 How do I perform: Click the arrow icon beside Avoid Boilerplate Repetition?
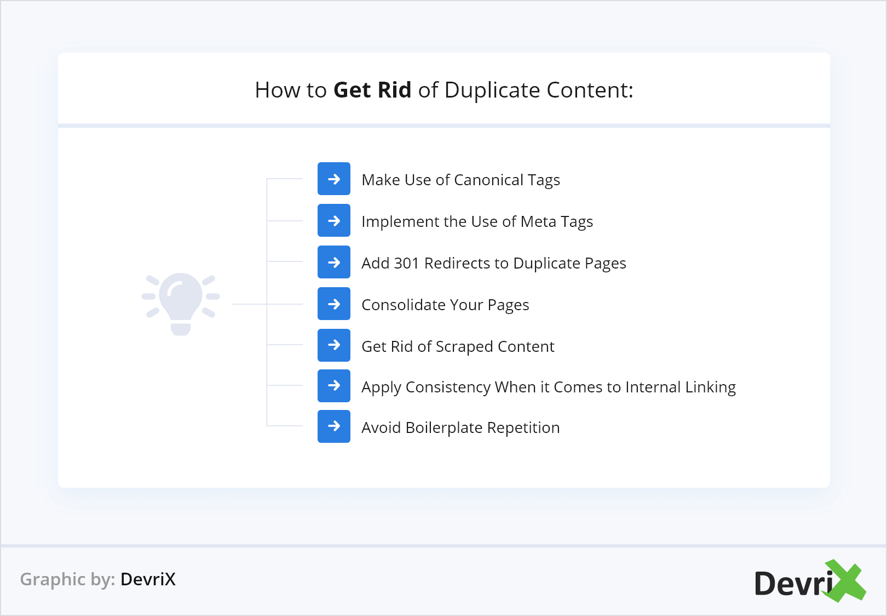(334, 426)
